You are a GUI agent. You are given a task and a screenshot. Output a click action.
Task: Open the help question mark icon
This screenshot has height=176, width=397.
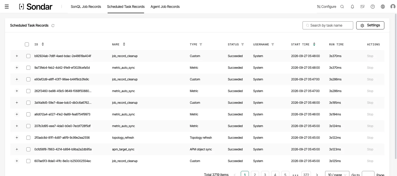coord(372,7)
